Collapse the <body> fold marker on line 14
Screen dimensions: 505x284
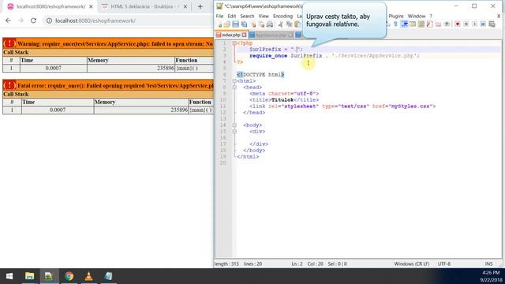tap(234, 125)
